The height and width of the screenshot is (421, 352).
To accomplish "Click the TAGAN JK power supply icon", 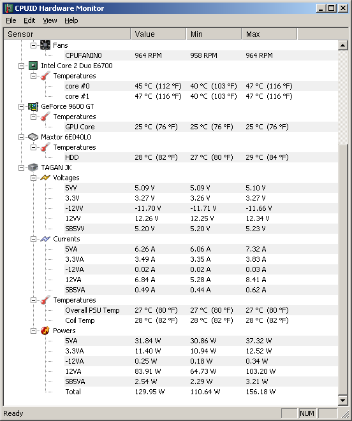I will tap(33, 168).
